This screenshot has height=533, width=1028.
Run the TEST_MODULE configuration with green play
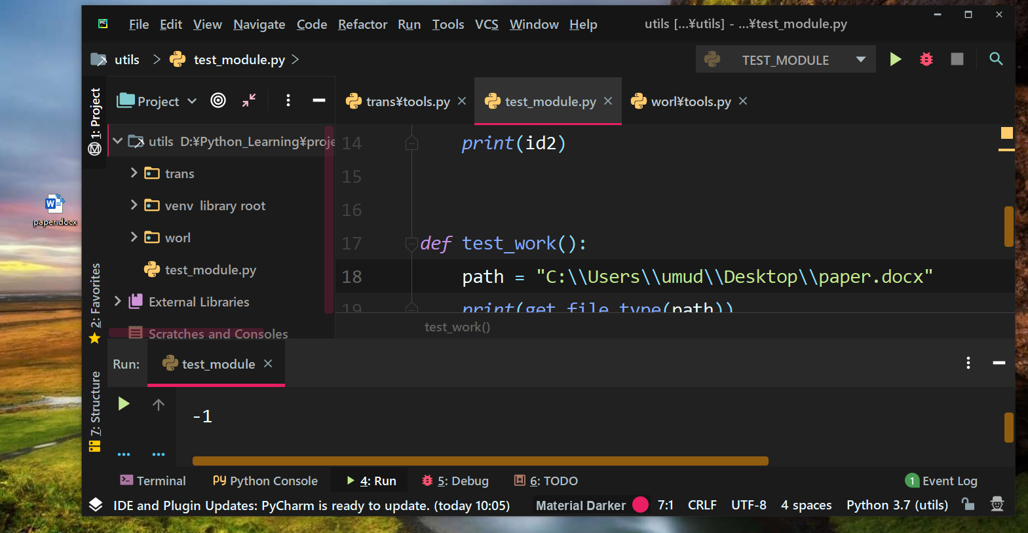tap(895, 60)
